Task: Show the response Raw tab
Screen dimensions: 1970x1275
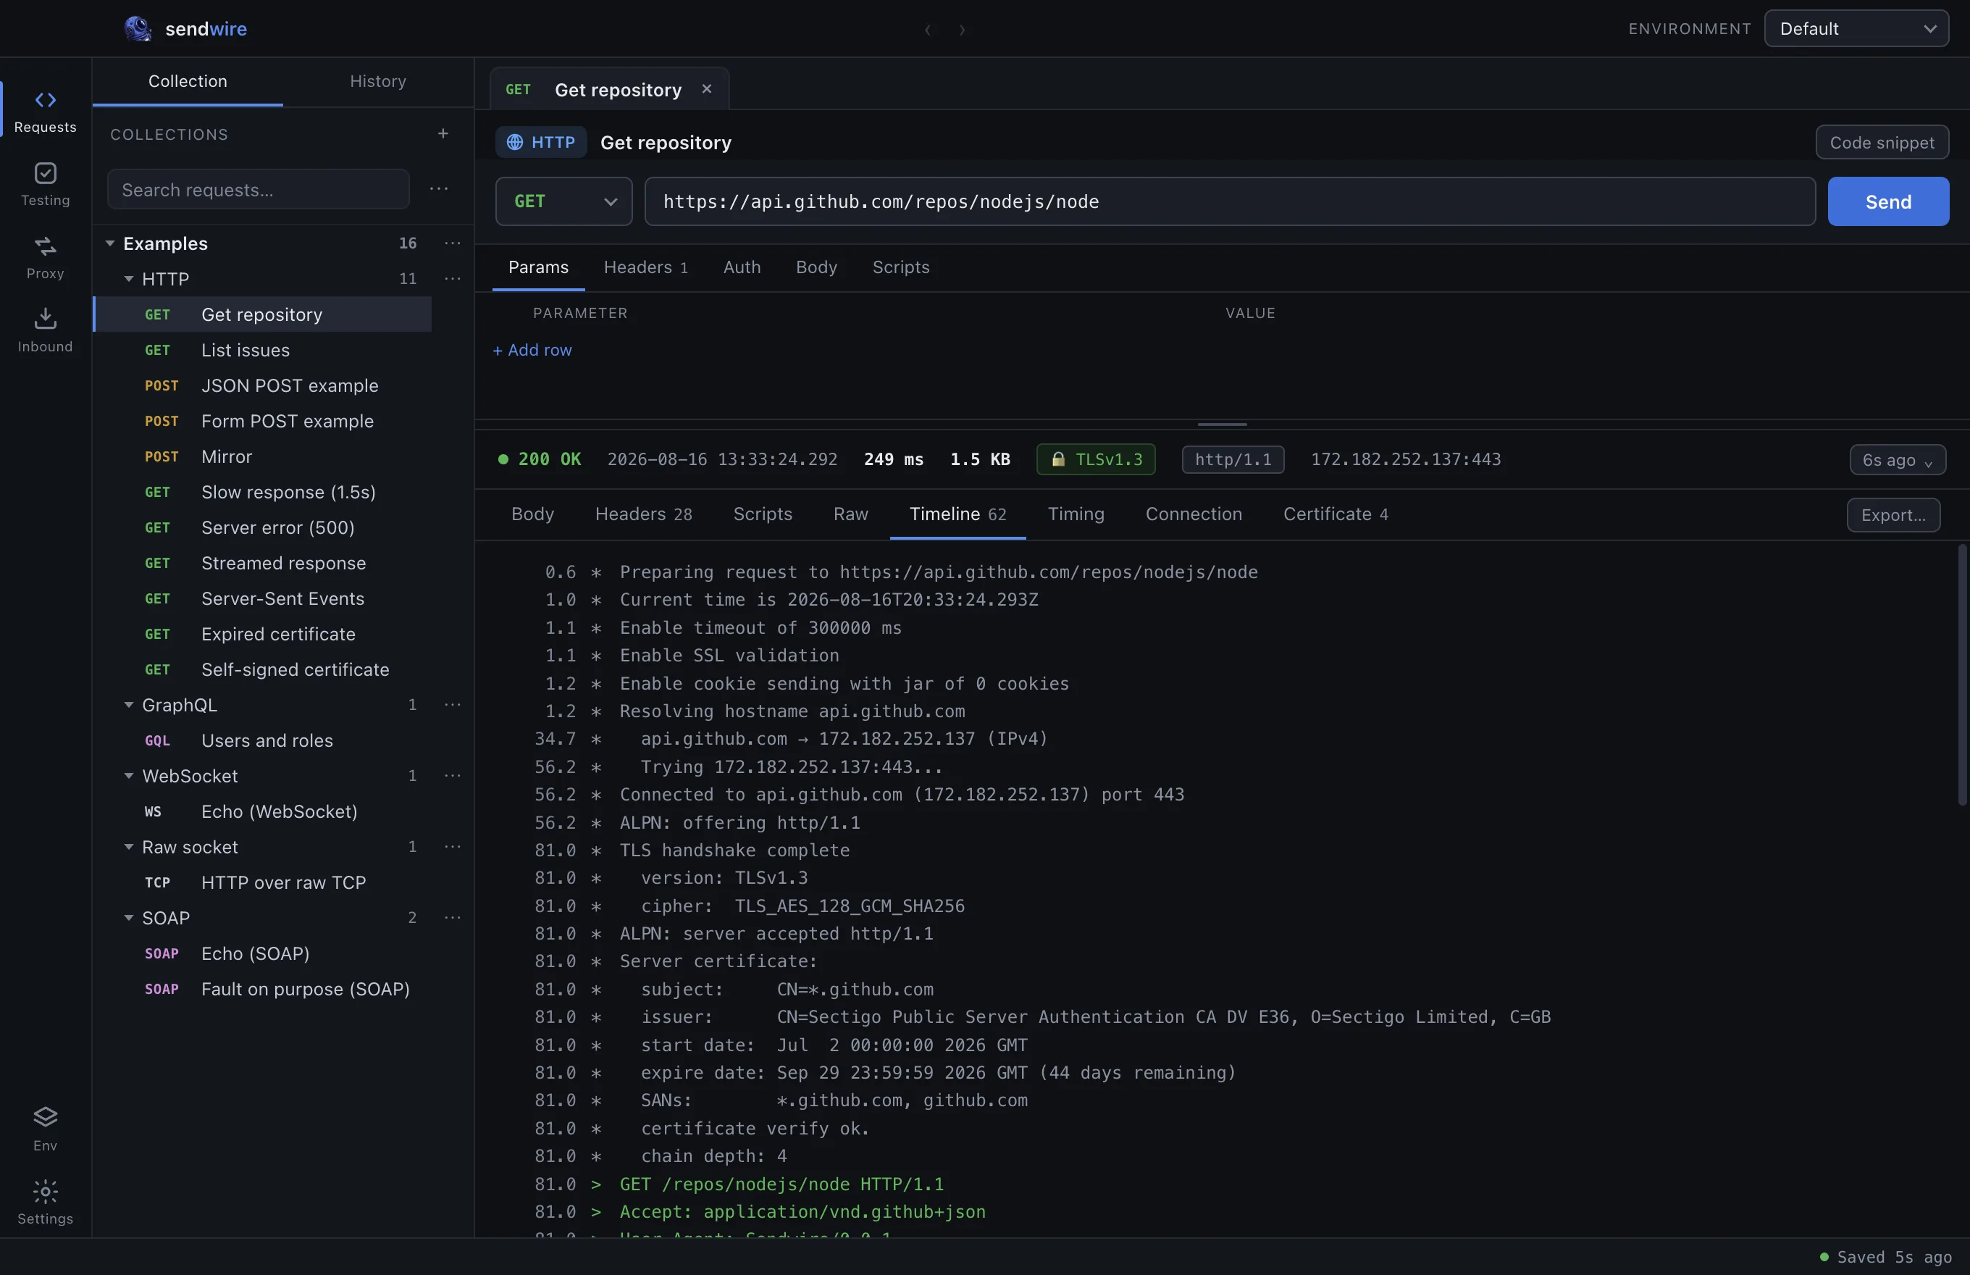Action: coord(850,514)
